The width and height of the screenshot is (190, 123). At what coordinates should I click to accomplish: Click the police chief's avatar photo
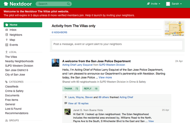point(55,63)
